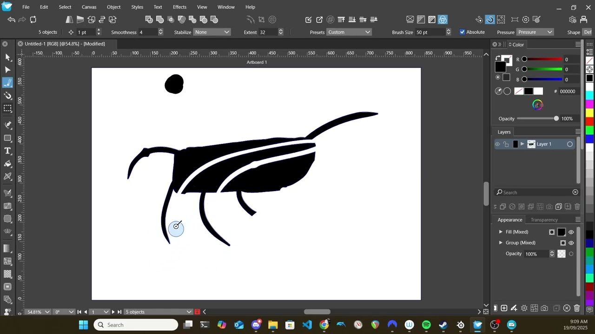595x334 pixels.
Task: Click the new layer icon in Layers panel
Action: pyautogui.click(x=559, y=206)
